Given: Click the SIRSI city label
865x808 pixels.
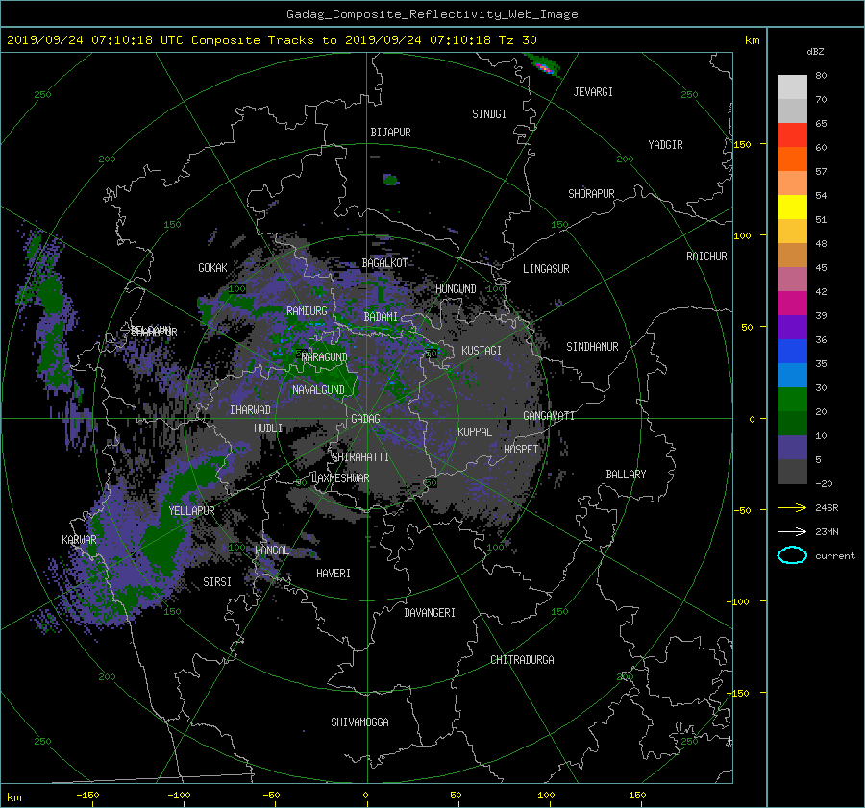Looking at the screenshot, I should point(217,582).
